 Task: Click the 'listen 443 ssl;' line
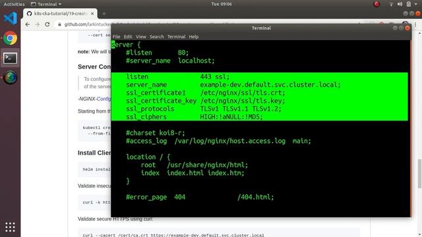(177, 77)
